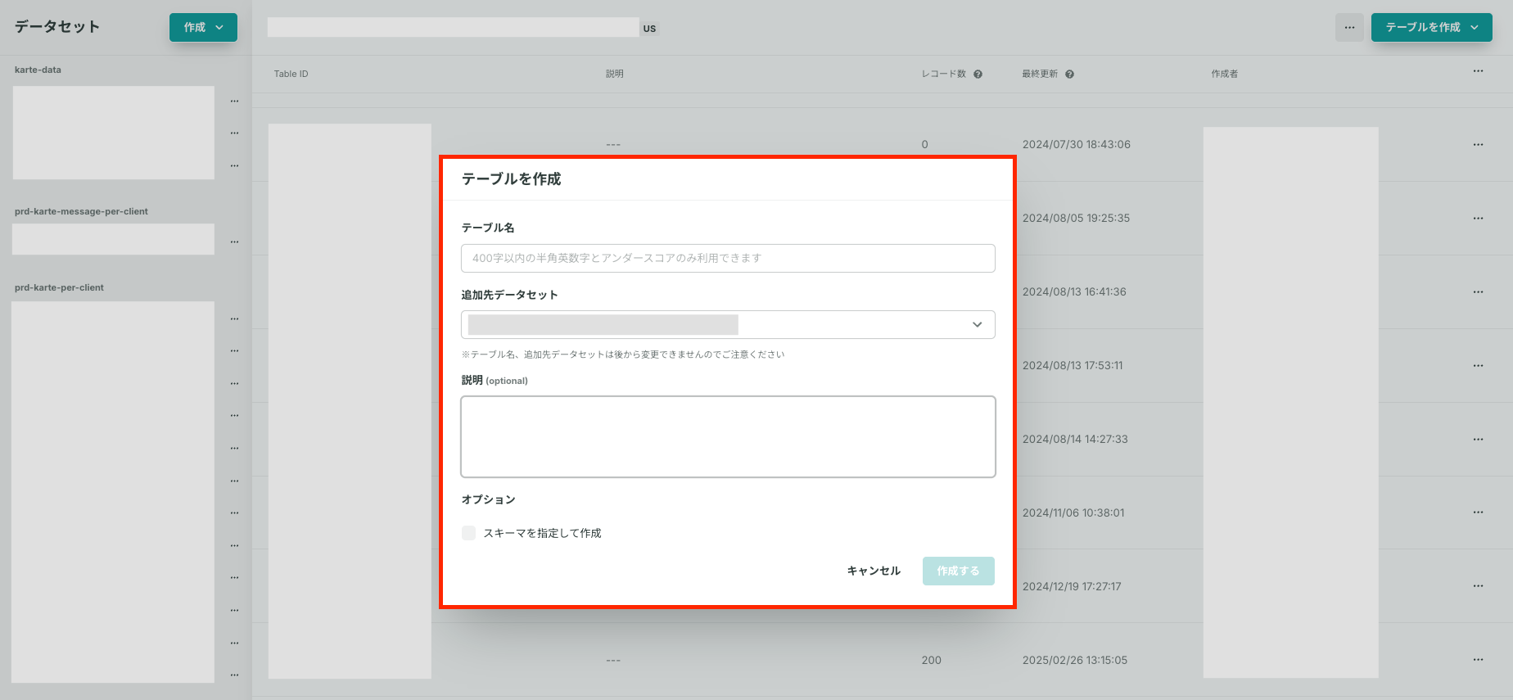1513x700 pixels.
Task: Click the キャンセル button in dialog
Action: [x=874, y=571]
